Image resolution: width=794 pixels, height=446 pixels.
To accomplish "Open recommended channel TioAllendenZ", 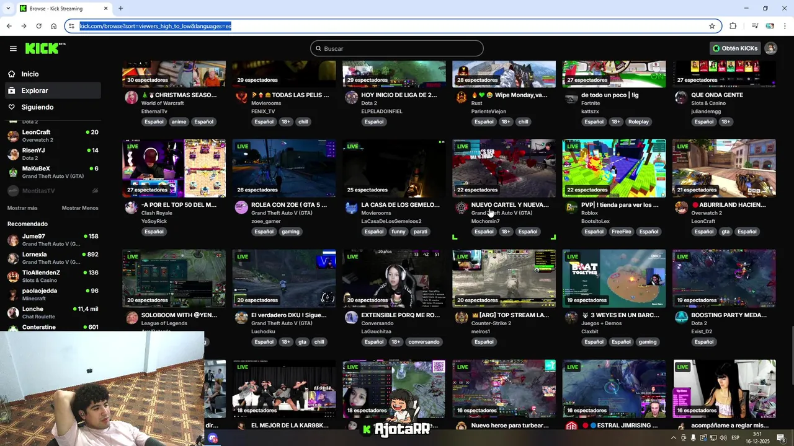I will [x=53, y=276].
